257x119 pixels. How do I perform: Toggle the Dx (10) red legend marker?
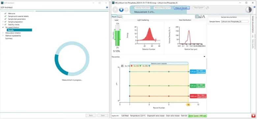(x=131, y=66)
